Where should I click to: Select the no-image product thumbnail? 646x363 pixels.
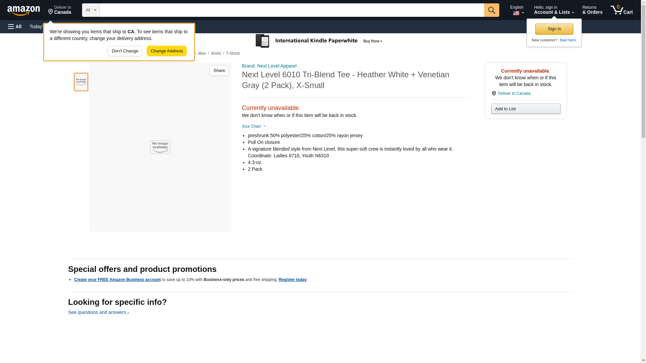click(81, 82)
